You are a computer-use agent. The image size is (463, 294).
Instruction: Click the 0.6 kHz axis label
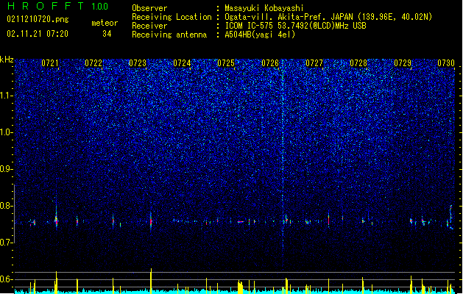(x=7, y=279)
